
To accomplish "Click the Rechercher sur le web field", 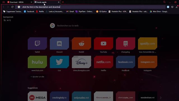I will point(96,26).
